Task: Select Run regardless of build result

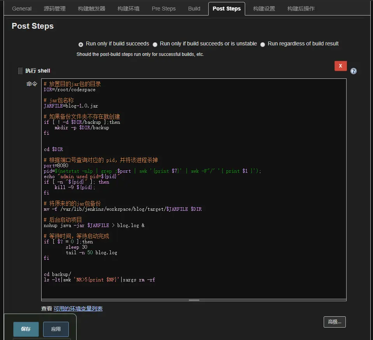Action: 263,44
